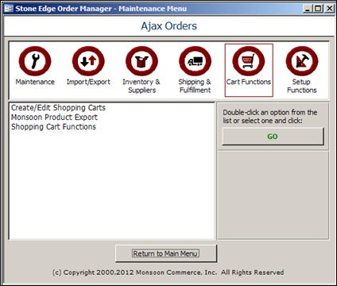This screenshot has width=337, height=286.
Task: Open Inventory & Suppliers box icon
Action: point(141,61)
